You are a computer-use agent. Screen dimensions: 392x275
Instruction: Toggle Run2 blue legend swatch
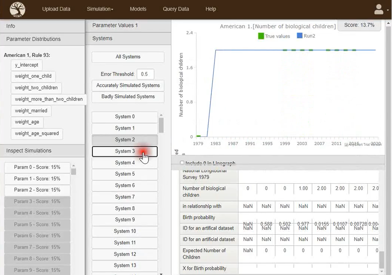pyautogui.click(x=300, y=36)
